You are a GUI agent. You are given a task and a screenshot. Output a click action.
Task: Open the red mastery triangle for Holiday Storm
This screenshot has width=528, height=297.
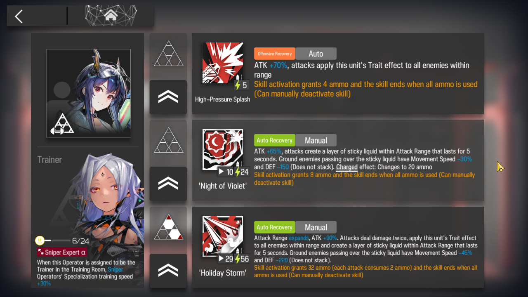(168, 227)
